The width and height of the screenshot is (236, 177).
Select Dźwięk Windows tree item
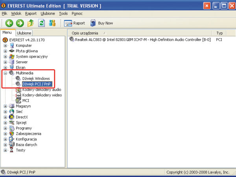pos(36,79)
